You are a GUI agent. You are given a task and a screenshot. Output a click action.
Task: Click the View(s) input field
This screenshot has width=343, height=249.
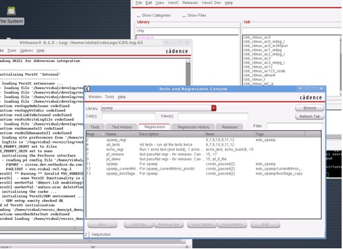click(x=213, y=117)
